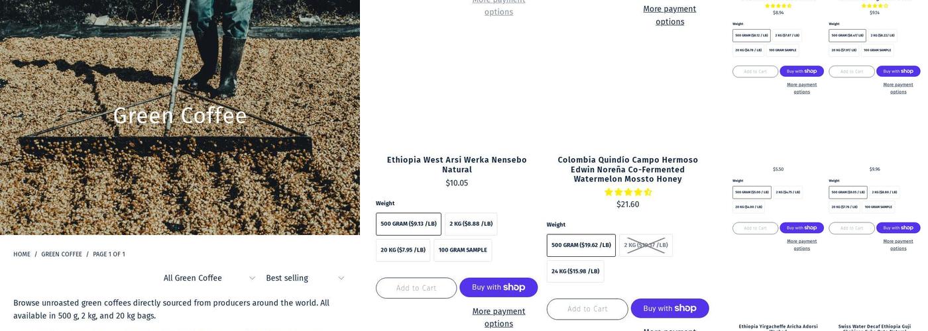The height and width of the screenshot is (331, 928).
Task: Click More payment options under the $5.50 coffee
Action: pos(801,245)
